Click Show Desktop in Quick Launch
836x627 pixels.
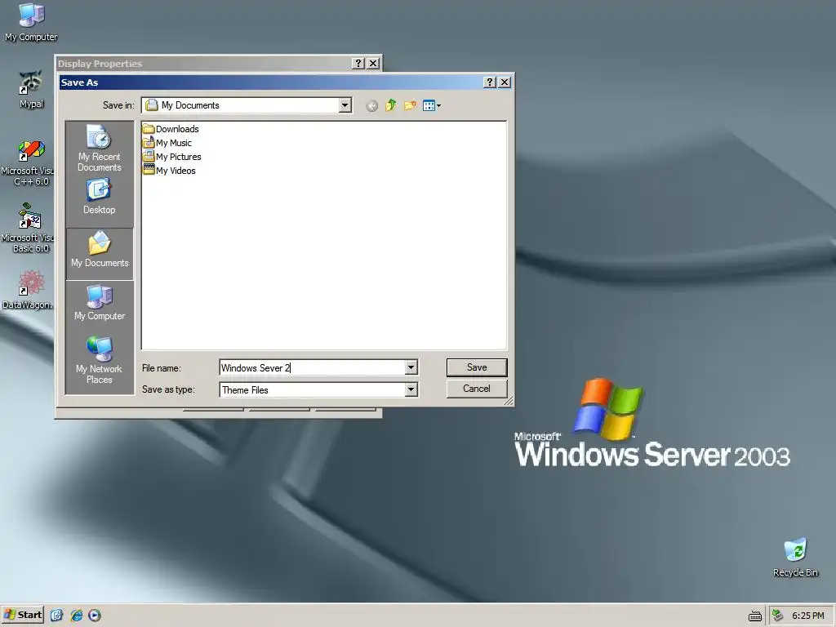[56, 616]
